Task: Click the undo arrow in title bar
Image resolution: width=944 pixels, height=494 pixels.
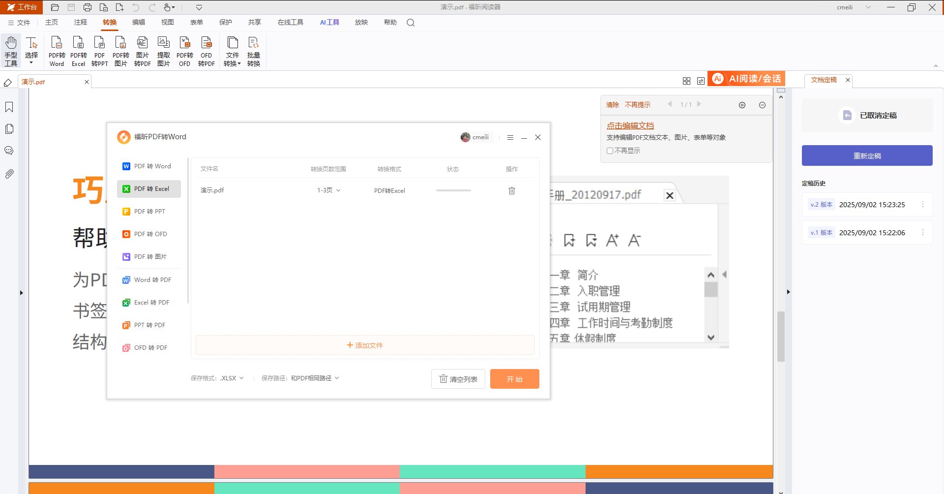Action: click(x=136, y=7)
